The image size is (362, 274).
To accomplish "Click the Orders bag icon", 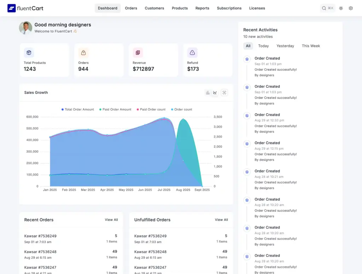I will pyautogui.click(x=83, y=53).
